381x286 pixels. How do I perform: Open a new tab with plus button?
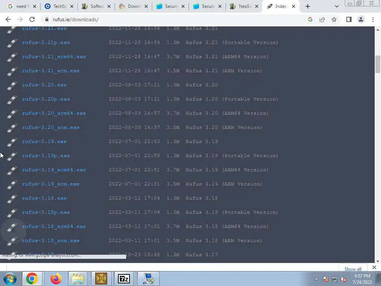(308, 6)
